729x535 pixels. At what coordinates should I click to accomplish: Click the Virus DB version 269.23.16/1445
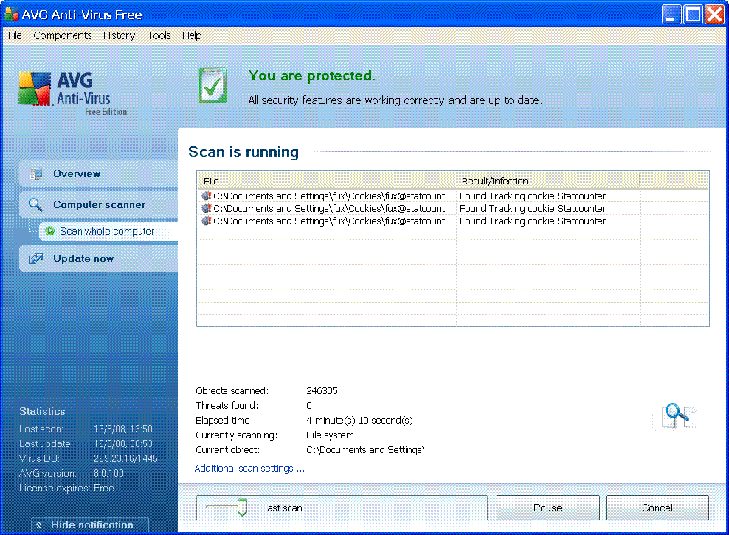click(x=125, y=458)
